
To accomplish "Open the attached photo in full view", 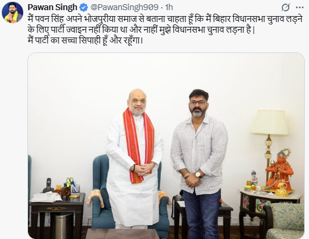I will (166, 146).
